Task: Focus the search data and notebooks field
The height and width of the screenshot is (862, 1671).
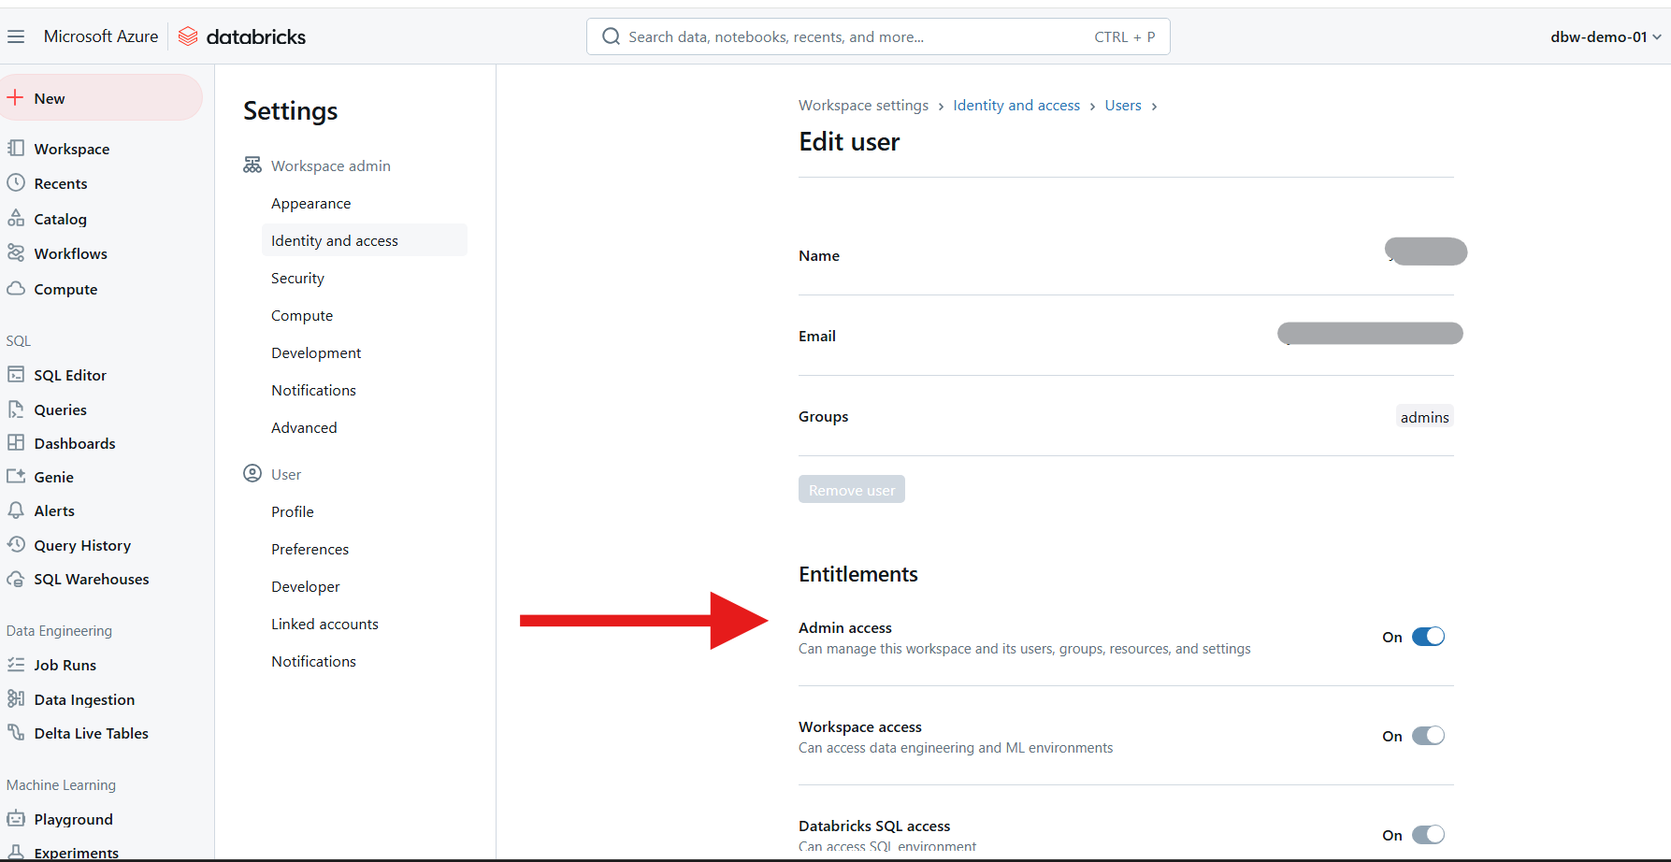Action: [x=878, y=36]
